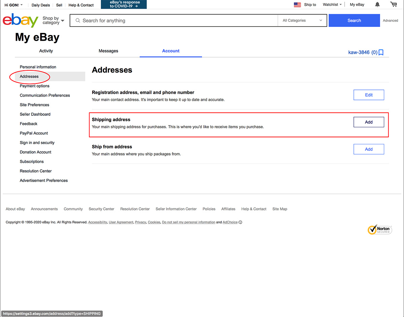
Task: Open the notifications bell icon
Action: click(377, 4)
